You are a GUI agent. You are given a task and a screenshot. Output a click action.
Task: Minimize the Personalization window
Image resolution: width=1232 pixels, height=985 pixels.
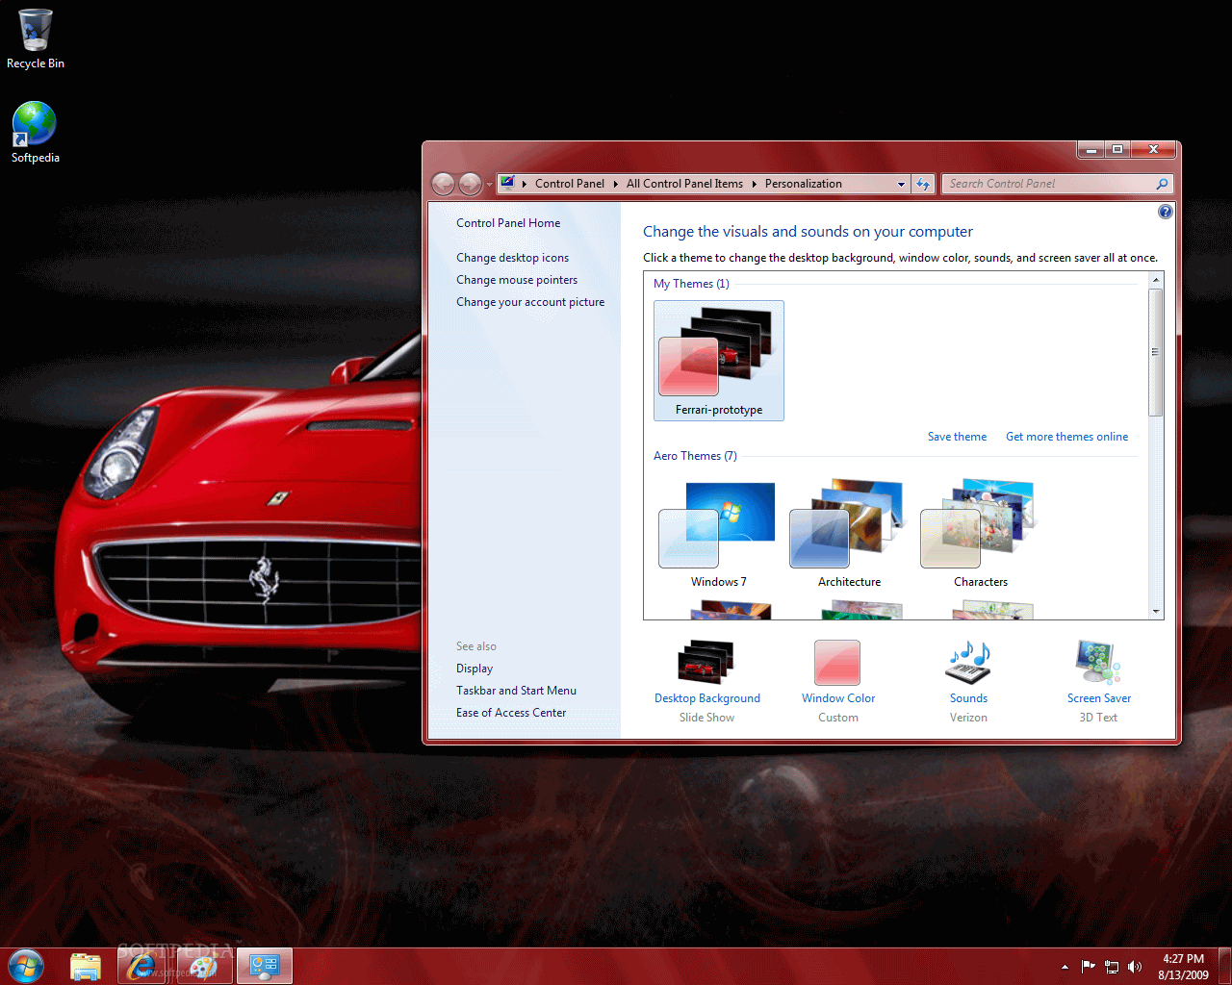[1091, 149]
